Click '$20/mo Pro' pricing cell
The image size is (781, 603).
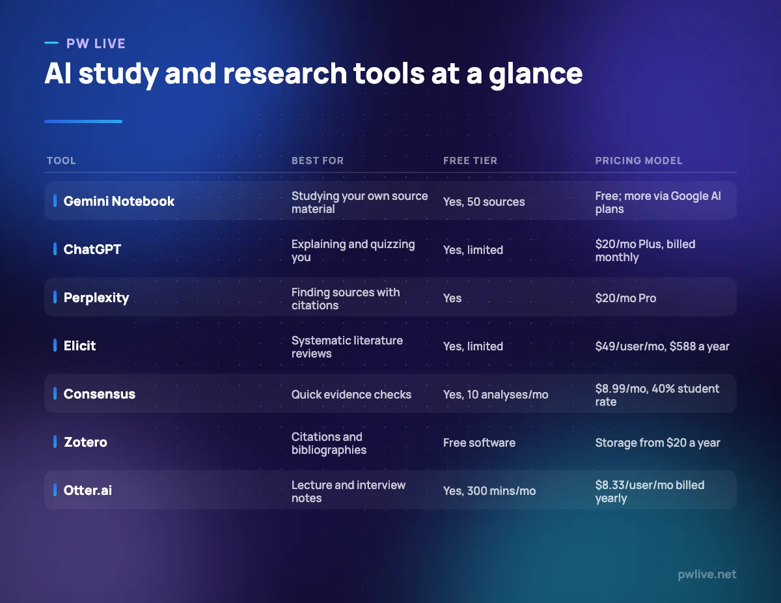[x=625, y=298]
